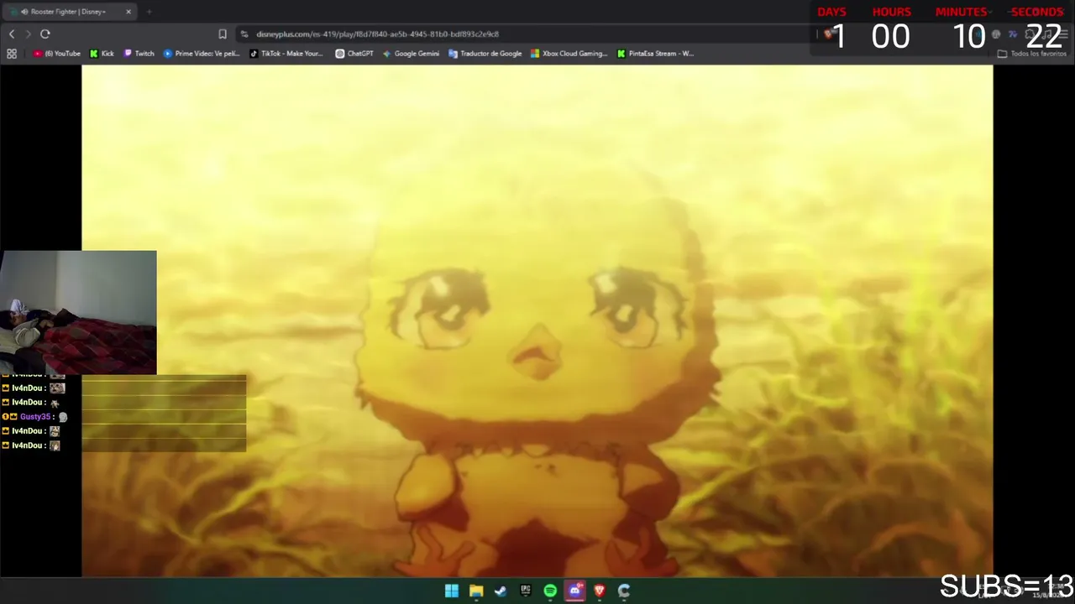Open the site information icon beside the URL
Image resolution: width=1075 pixels, height=604 pixels.
tap(244, 34)
